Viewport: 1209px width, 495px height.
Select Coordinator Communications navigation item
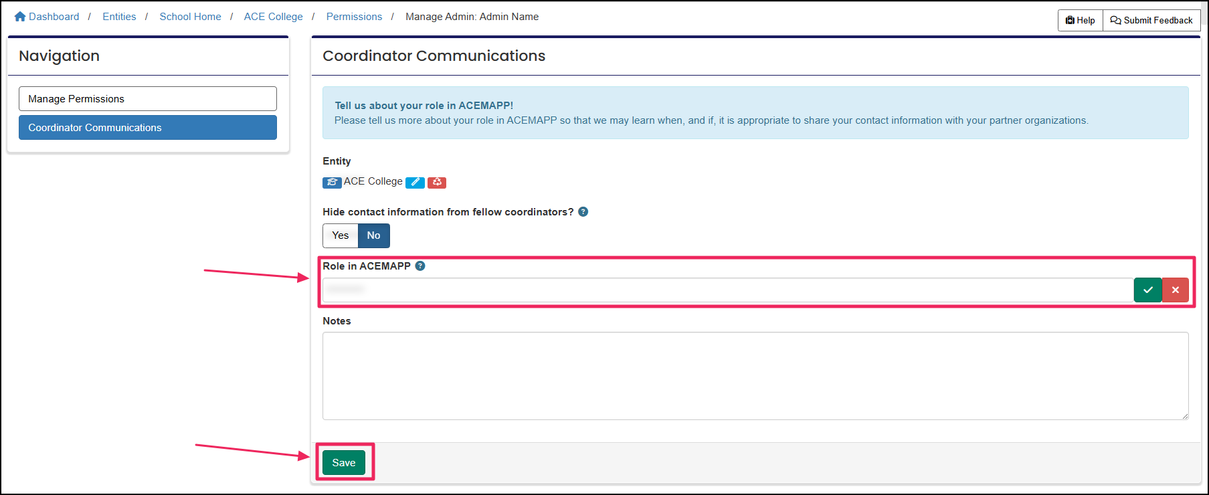147,127
